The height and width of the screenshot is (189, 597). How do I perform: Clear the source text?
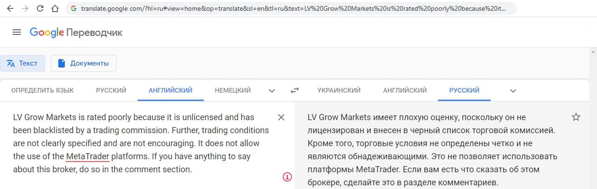click(x=281, y=117)
